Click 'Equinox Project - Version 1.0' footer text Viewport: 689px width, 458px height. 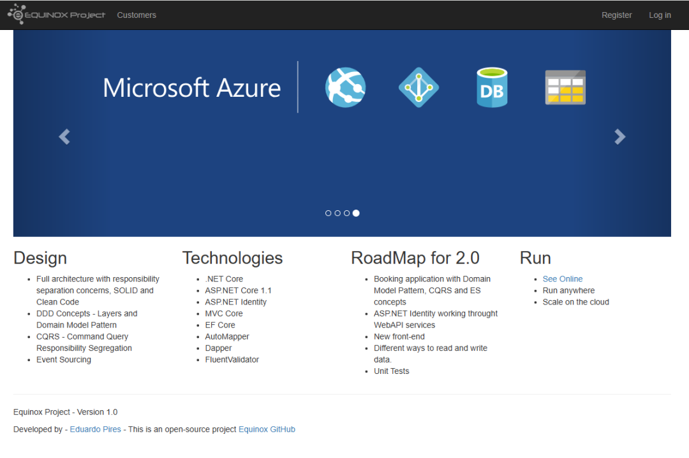66,412
